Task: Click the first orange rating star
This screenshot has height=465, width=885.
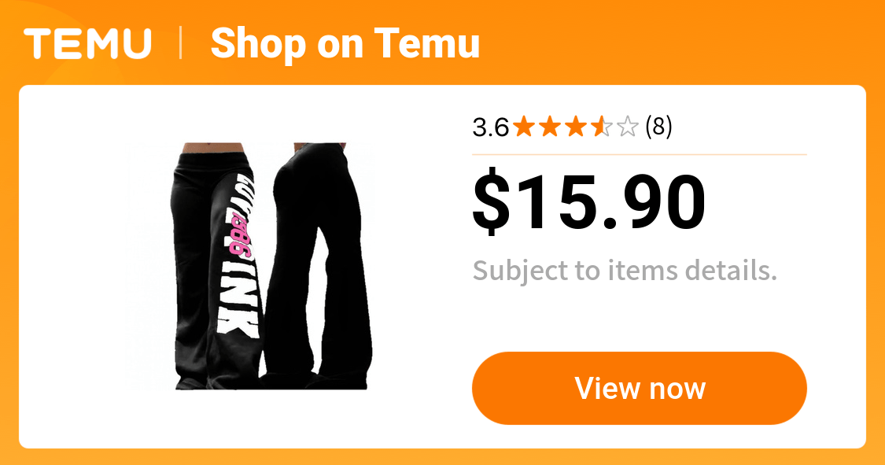Action: tap(524, 127)
